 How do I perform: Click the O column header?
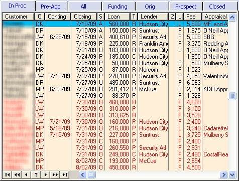click(x=40, y=17)
